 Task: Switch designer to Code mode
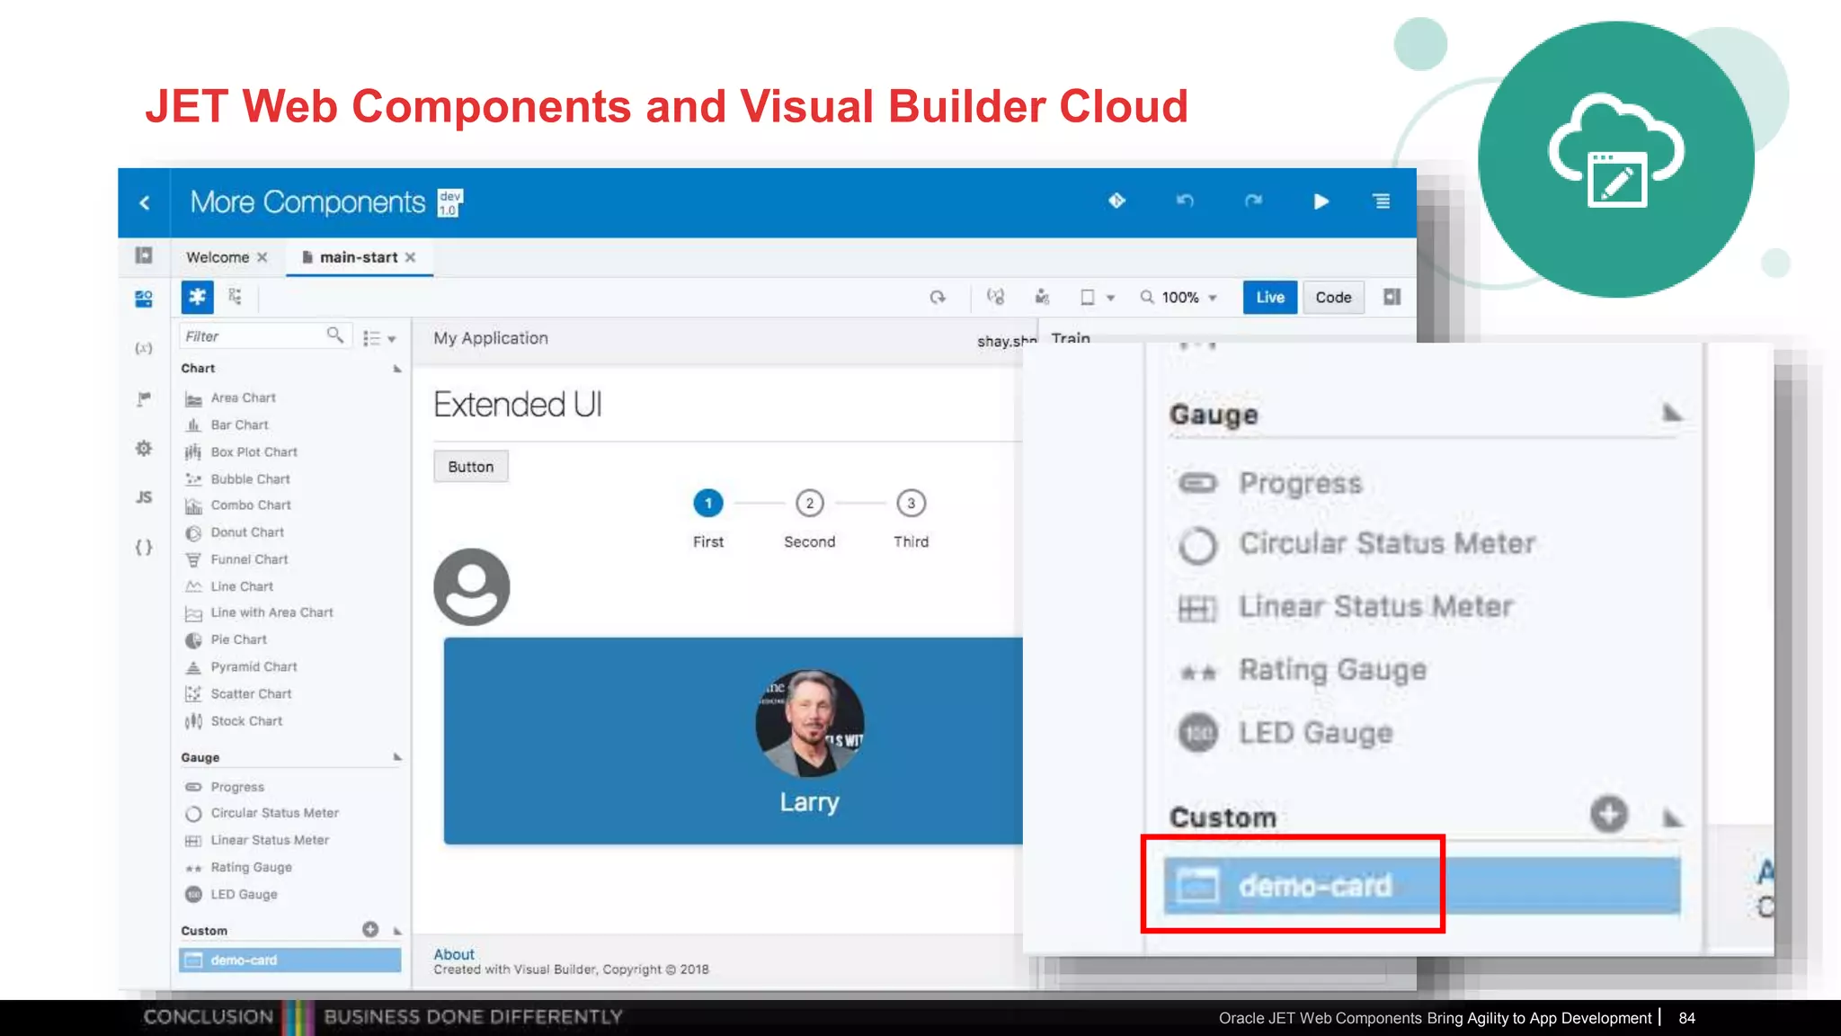(1333, 298)
